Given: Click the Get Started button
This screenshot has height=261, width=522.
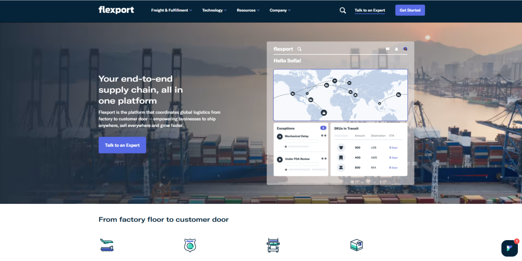Looking at the screenshot, I should (410, 10).
